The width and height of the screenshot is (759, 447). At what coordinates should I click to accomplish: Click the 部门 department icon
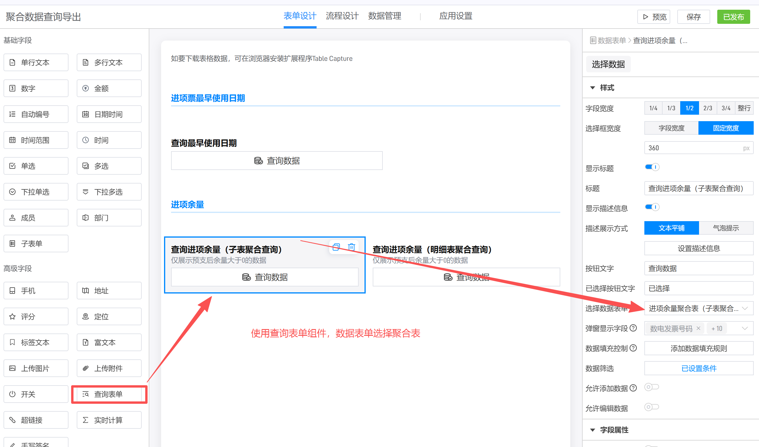86,218
